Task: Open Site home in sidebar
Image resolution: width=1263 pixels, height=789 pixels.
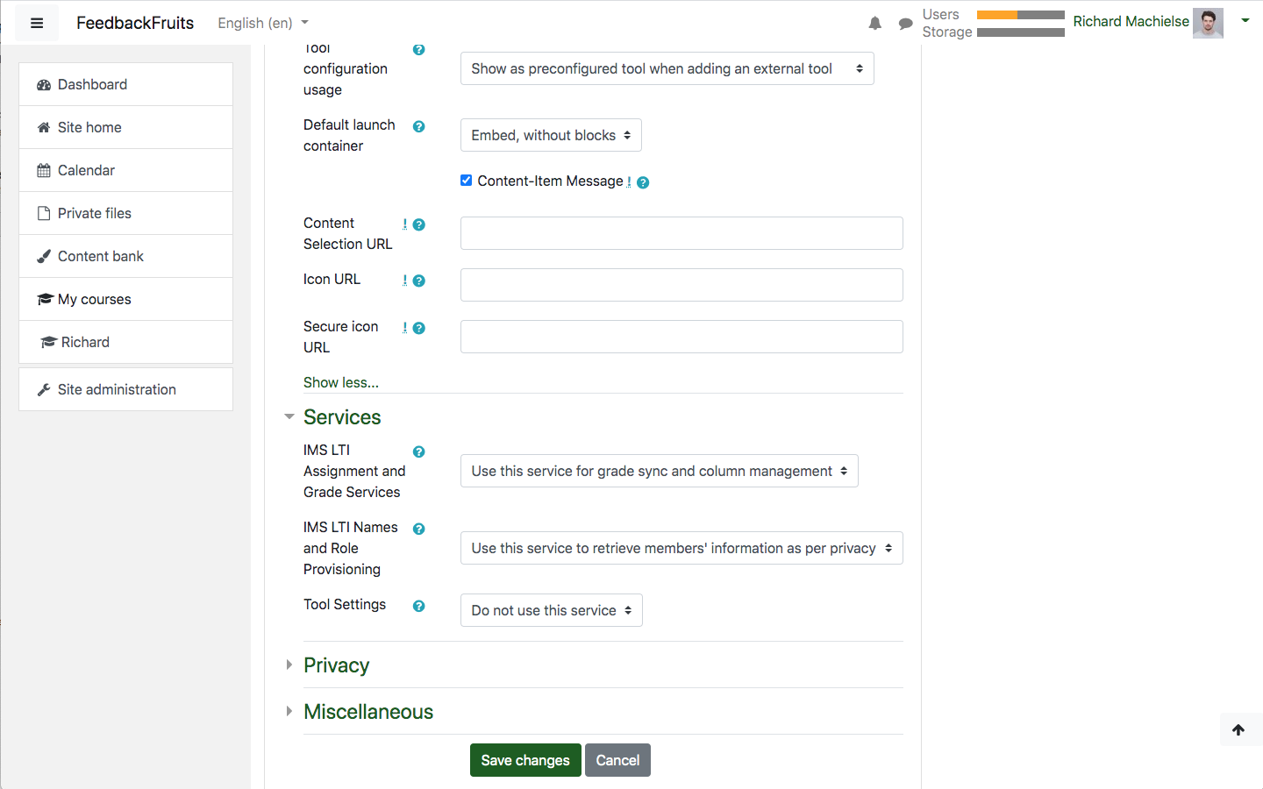Action: tap(125, 127)
